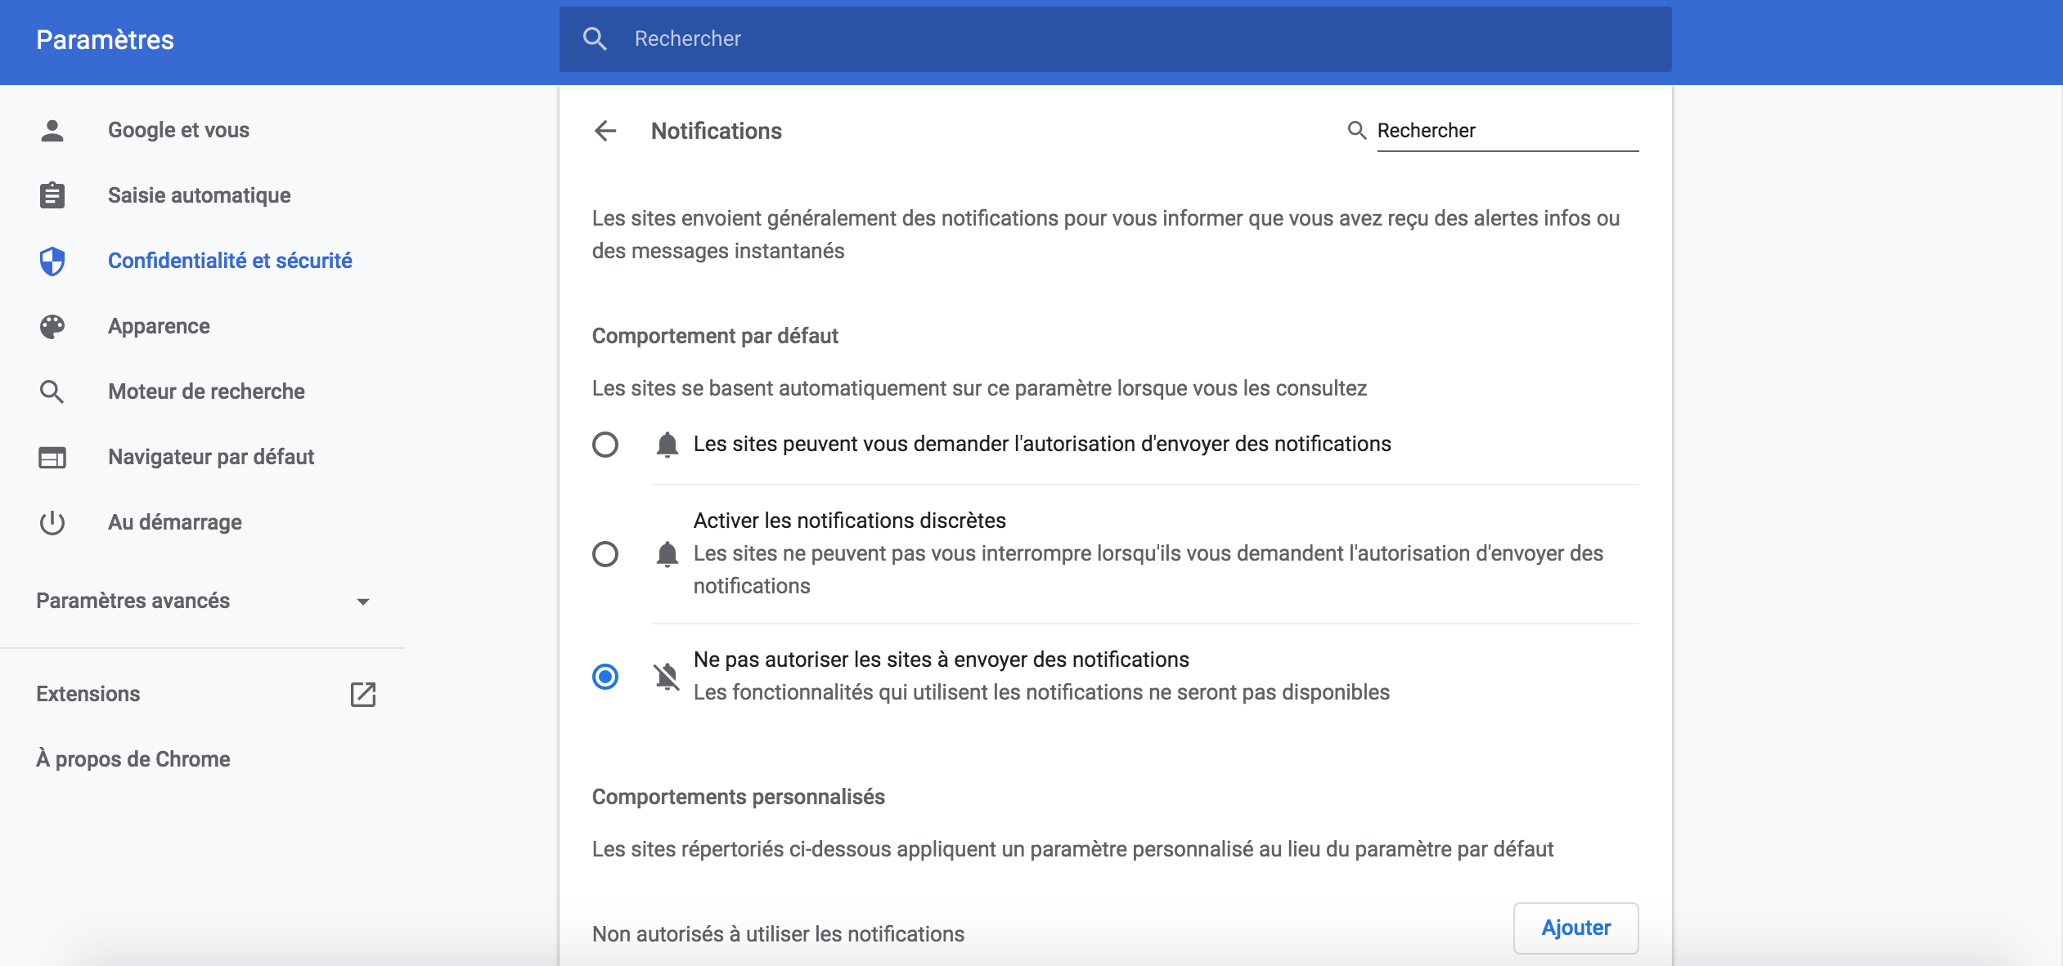Click the magnifier icon for Moteur de recherche
This screenshot has width=2063, height=966.
[52, 391]
